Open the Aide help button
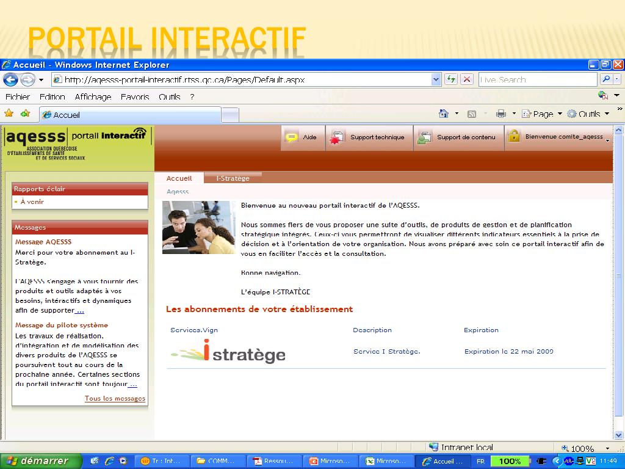625x469 pixels. [303, 137]
